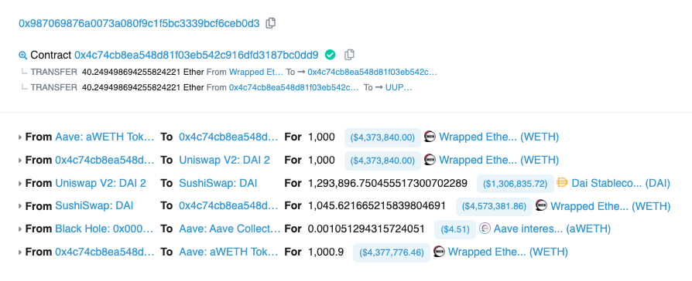Viewport: 692px width, 281px height.
Task: Click the DAI Stablecoin token icon
Action: pos(562,183)
